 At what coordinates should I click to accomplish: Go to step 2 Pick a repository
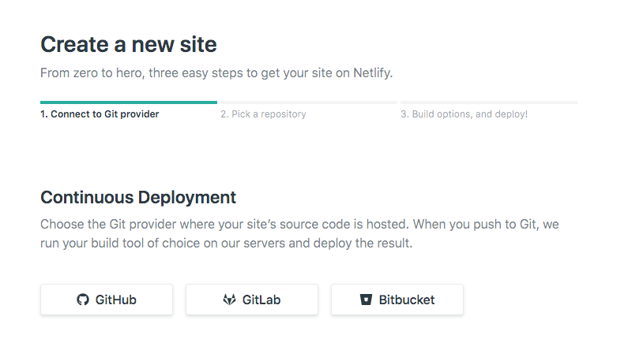click(x=263, y=114)
